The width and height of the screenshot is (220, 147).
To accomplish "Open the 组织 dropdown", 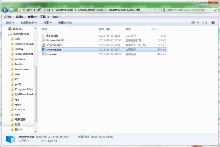I will coord(10,23).
